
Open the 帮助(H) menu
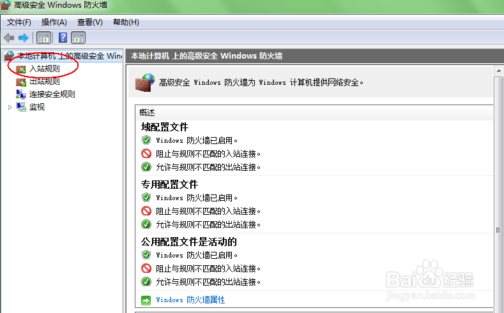coord(126,22)
